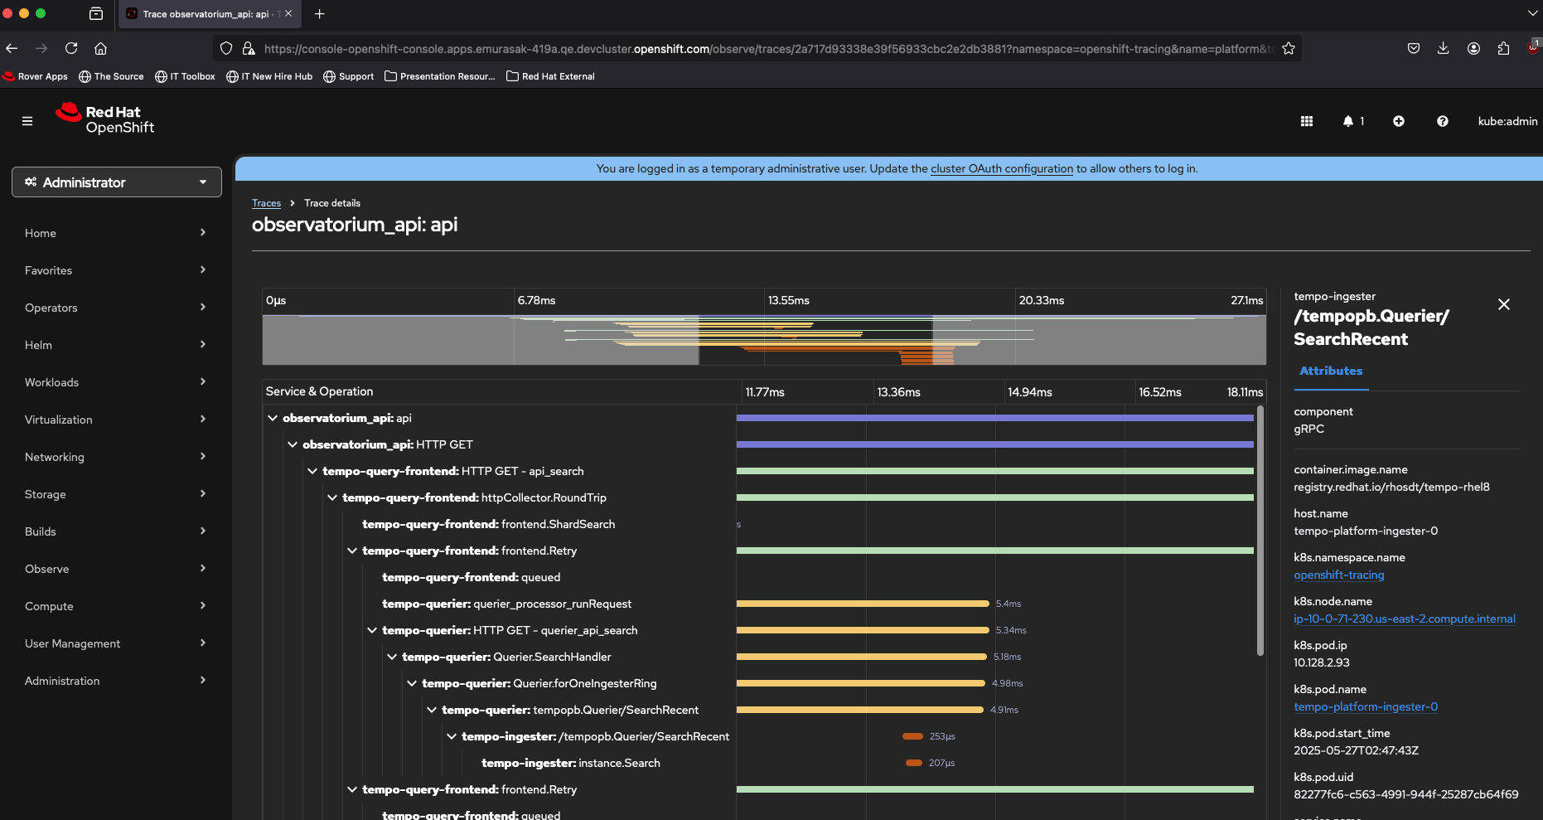
Task: Open the help question mark menu
Action: [1443, 121]
